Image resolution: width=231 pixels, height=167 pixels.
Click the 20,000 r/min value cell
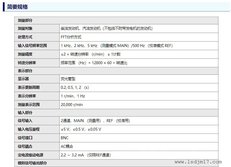pos(72,105)
